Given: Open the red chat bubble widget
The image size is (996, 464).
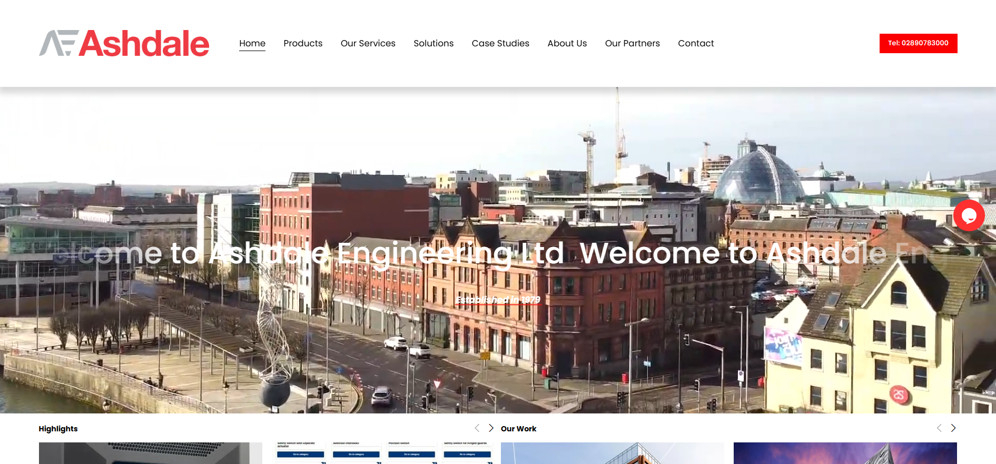Looking at the screenshot, I should click(969, 215).
